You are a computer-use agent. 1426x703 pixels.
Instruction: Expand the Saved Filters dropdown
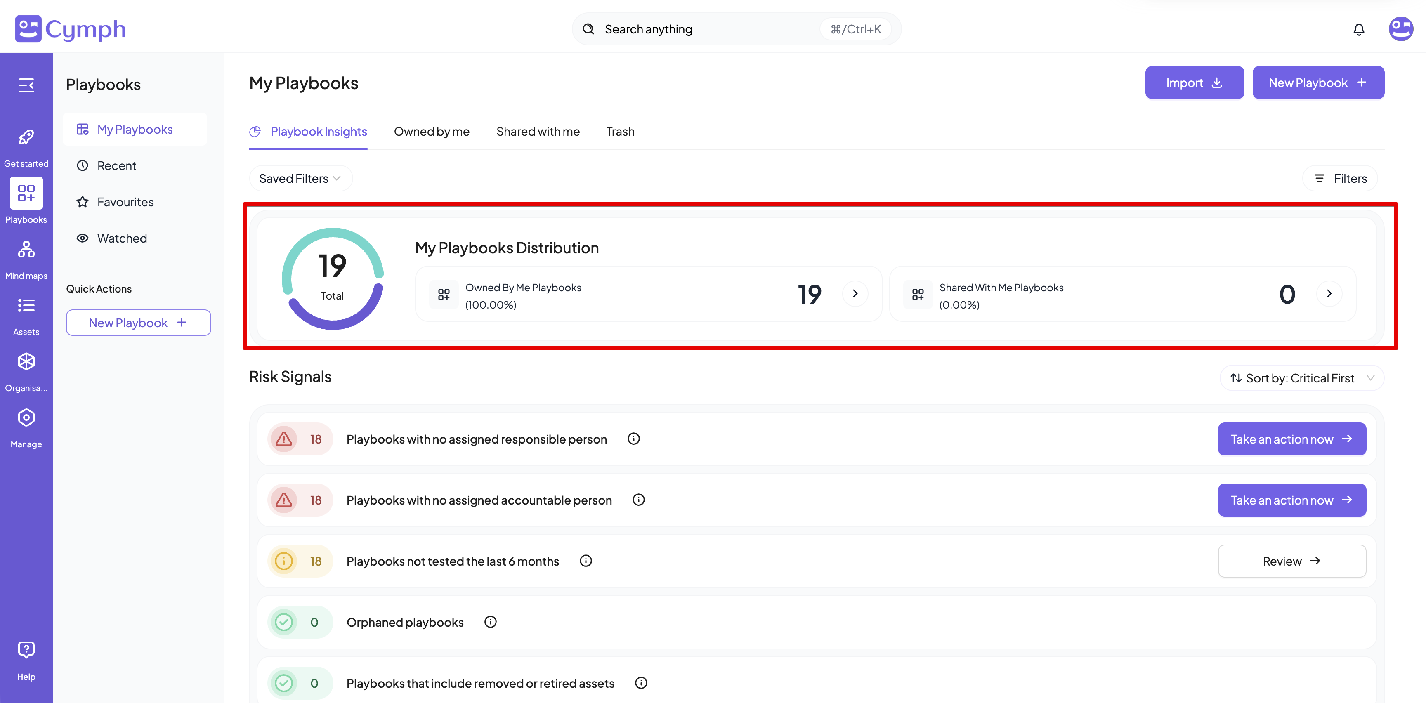click(x=300, y=178)
